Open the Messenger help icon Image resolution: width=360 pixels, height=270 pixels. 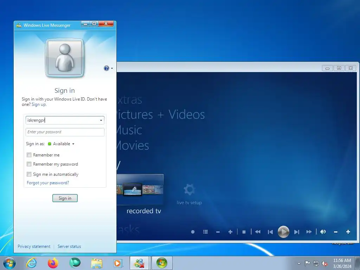click(x=106, y=68)
